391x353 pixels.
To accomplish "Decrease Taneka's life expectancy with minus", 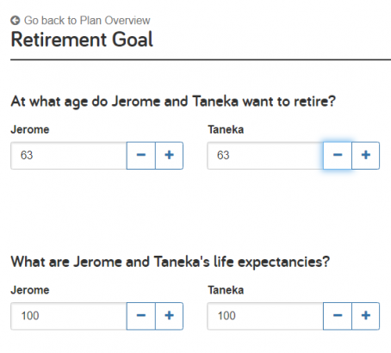I will click(x=338, y=316).
